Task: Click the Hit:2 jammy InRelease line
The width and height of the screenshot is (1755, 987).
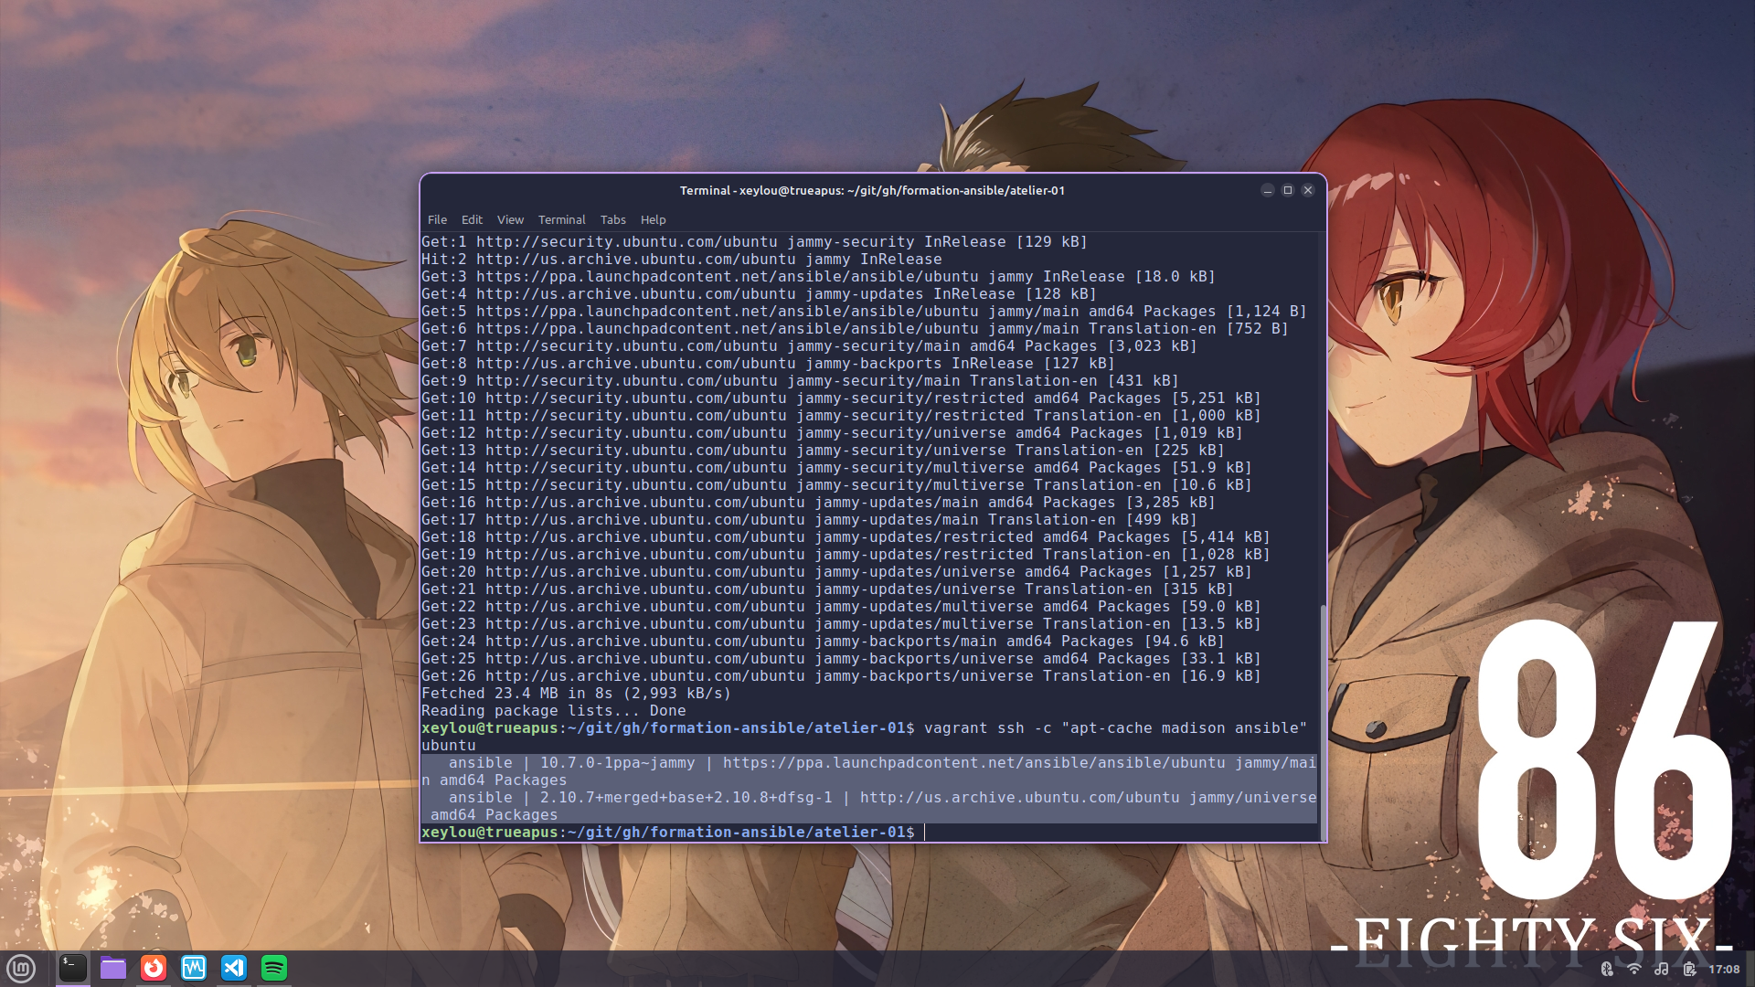Action: point(681,260)
